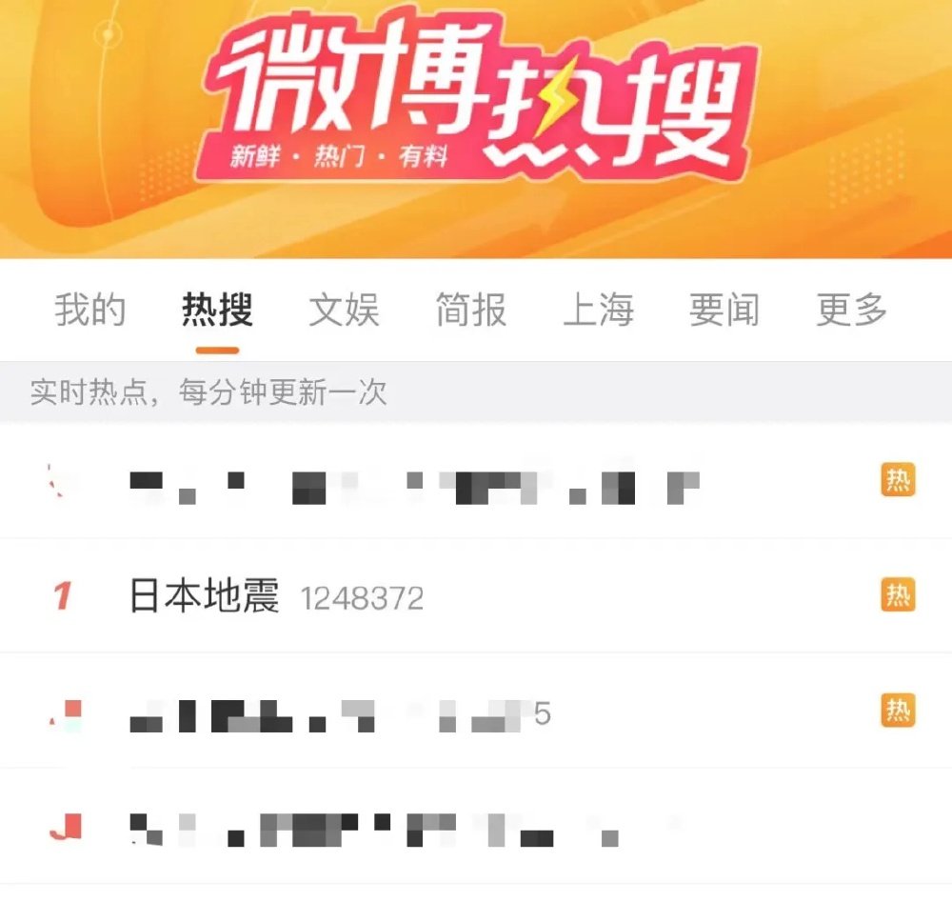Tap the 新鲜·热门·有料 slogan in the banner

point(340,157)
